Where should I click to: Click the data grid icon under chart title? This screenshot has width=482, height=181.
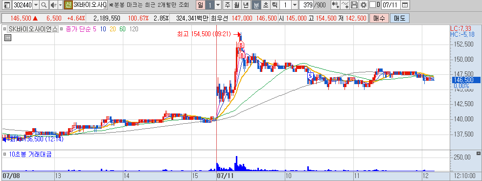(x=8, y=38)
